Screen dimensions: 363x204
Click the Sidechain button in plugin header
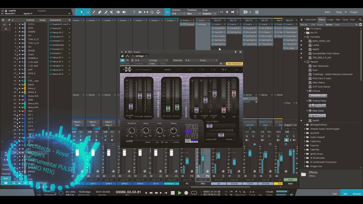[178, 60]
